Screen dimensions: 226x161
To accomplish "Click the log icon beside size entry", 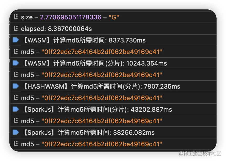I will (16, 17).
